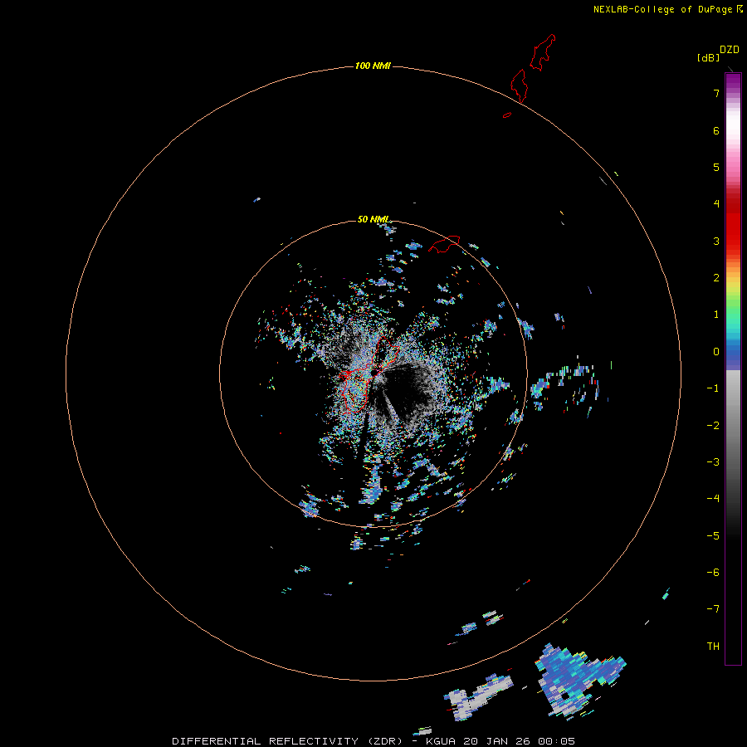747x747 pixels.
Task: Click the 5 value on the color scale
Action: click(716, 167)
